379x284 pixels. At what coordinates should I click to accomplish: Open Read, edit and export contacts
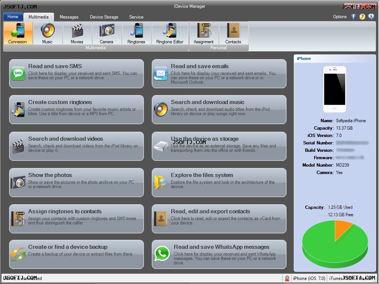219,219
